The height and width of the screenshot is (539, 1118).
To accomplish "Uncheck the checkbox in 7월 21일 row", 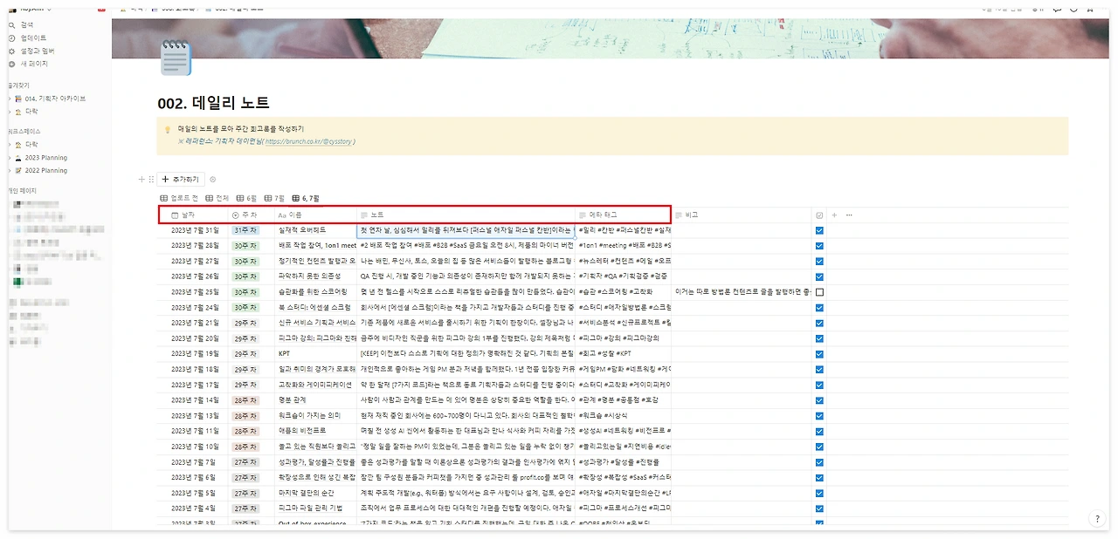I will 819,323.
